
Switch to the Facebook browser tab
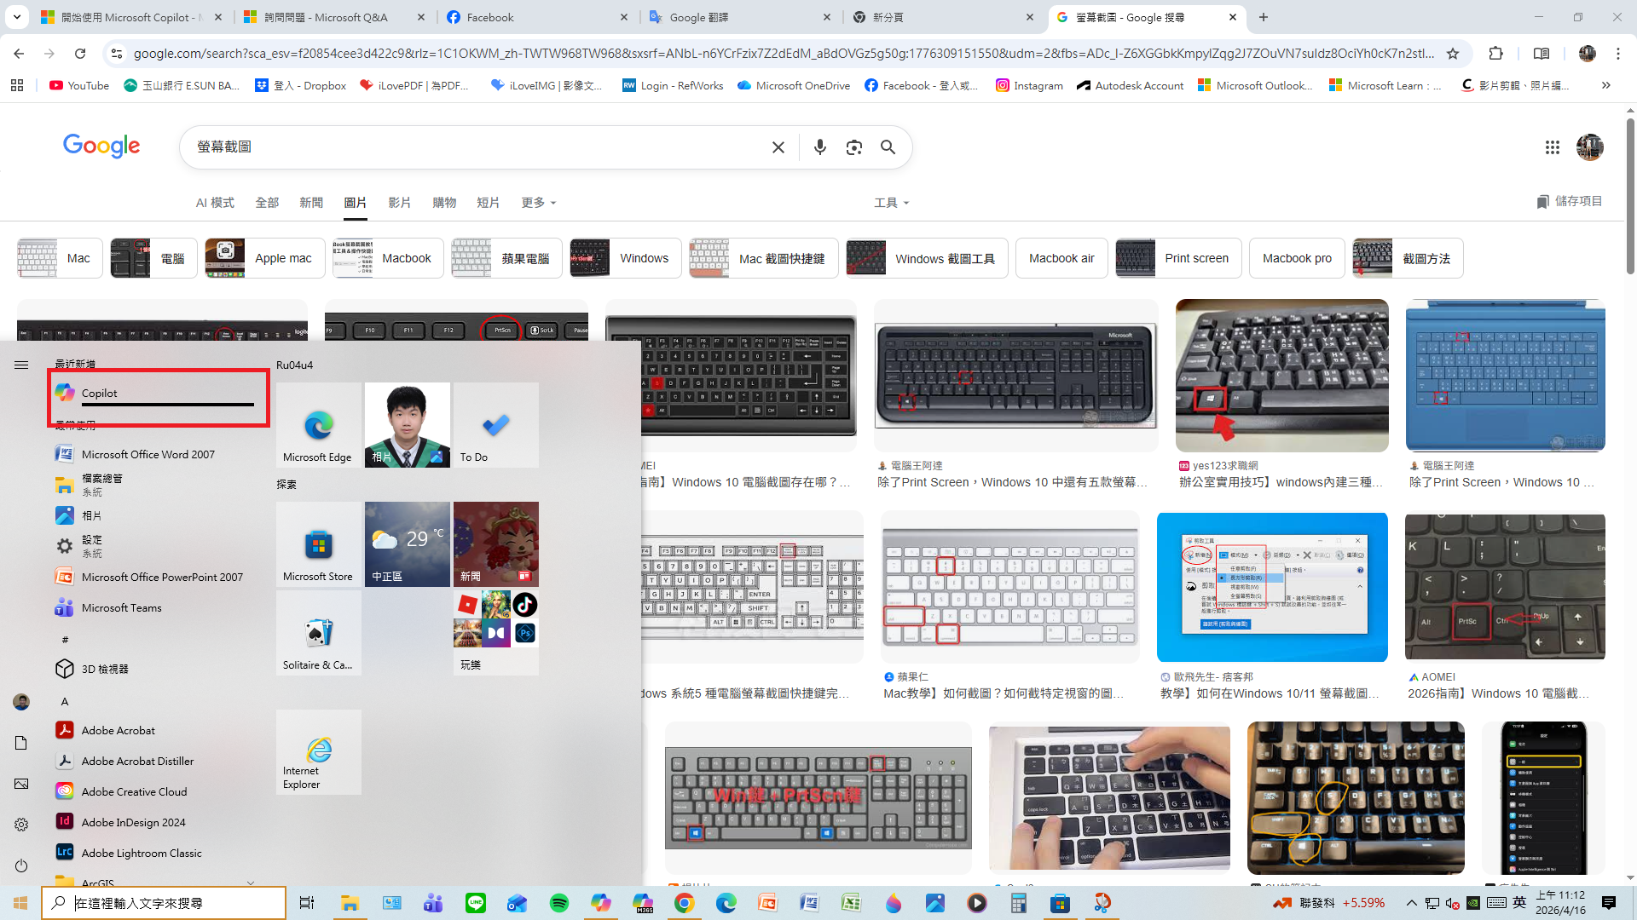537,17
